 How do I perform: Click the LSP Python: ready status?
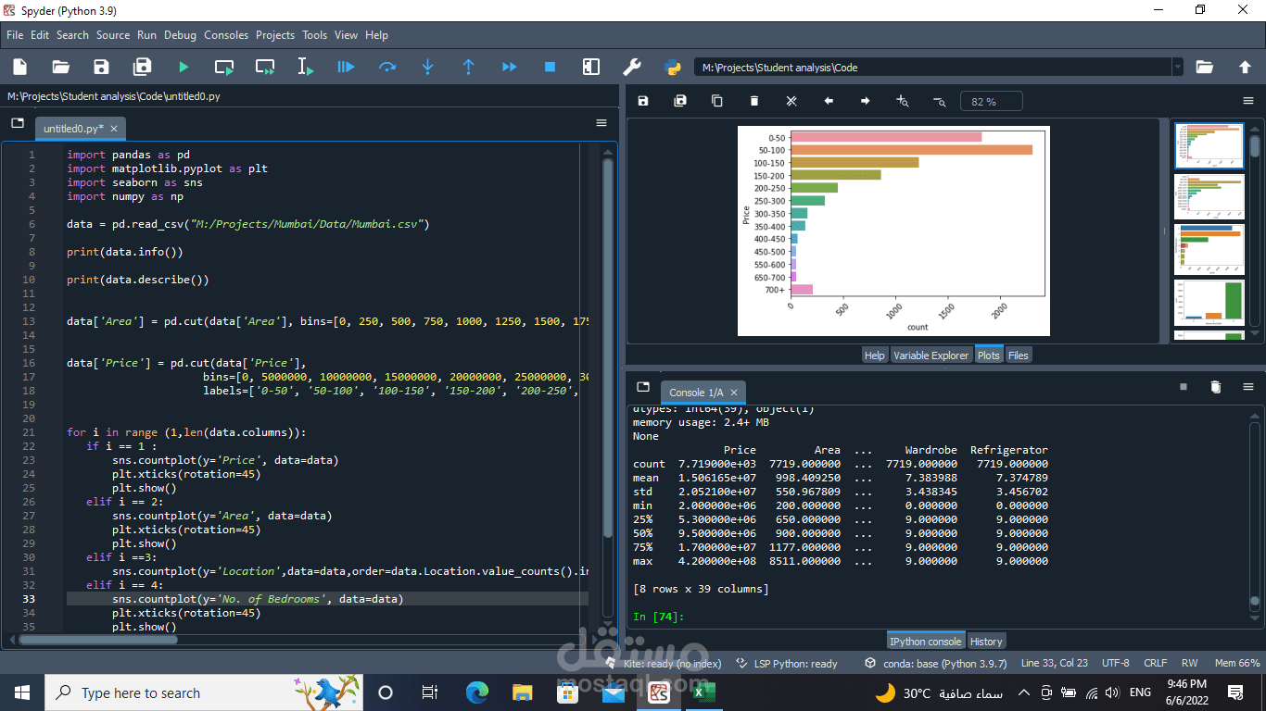pyautogui.click(x=787, y=664)
